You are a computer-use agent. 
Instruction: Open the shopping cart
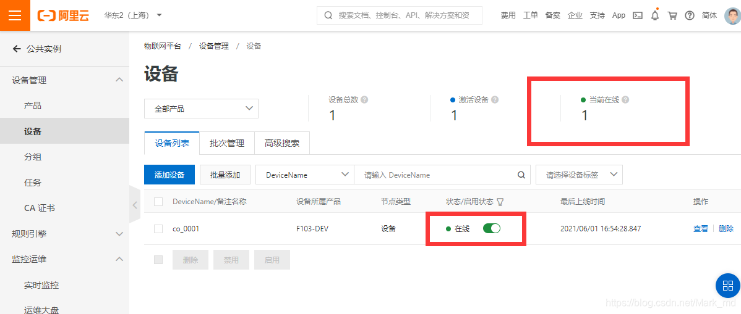(x=672, y=15)
